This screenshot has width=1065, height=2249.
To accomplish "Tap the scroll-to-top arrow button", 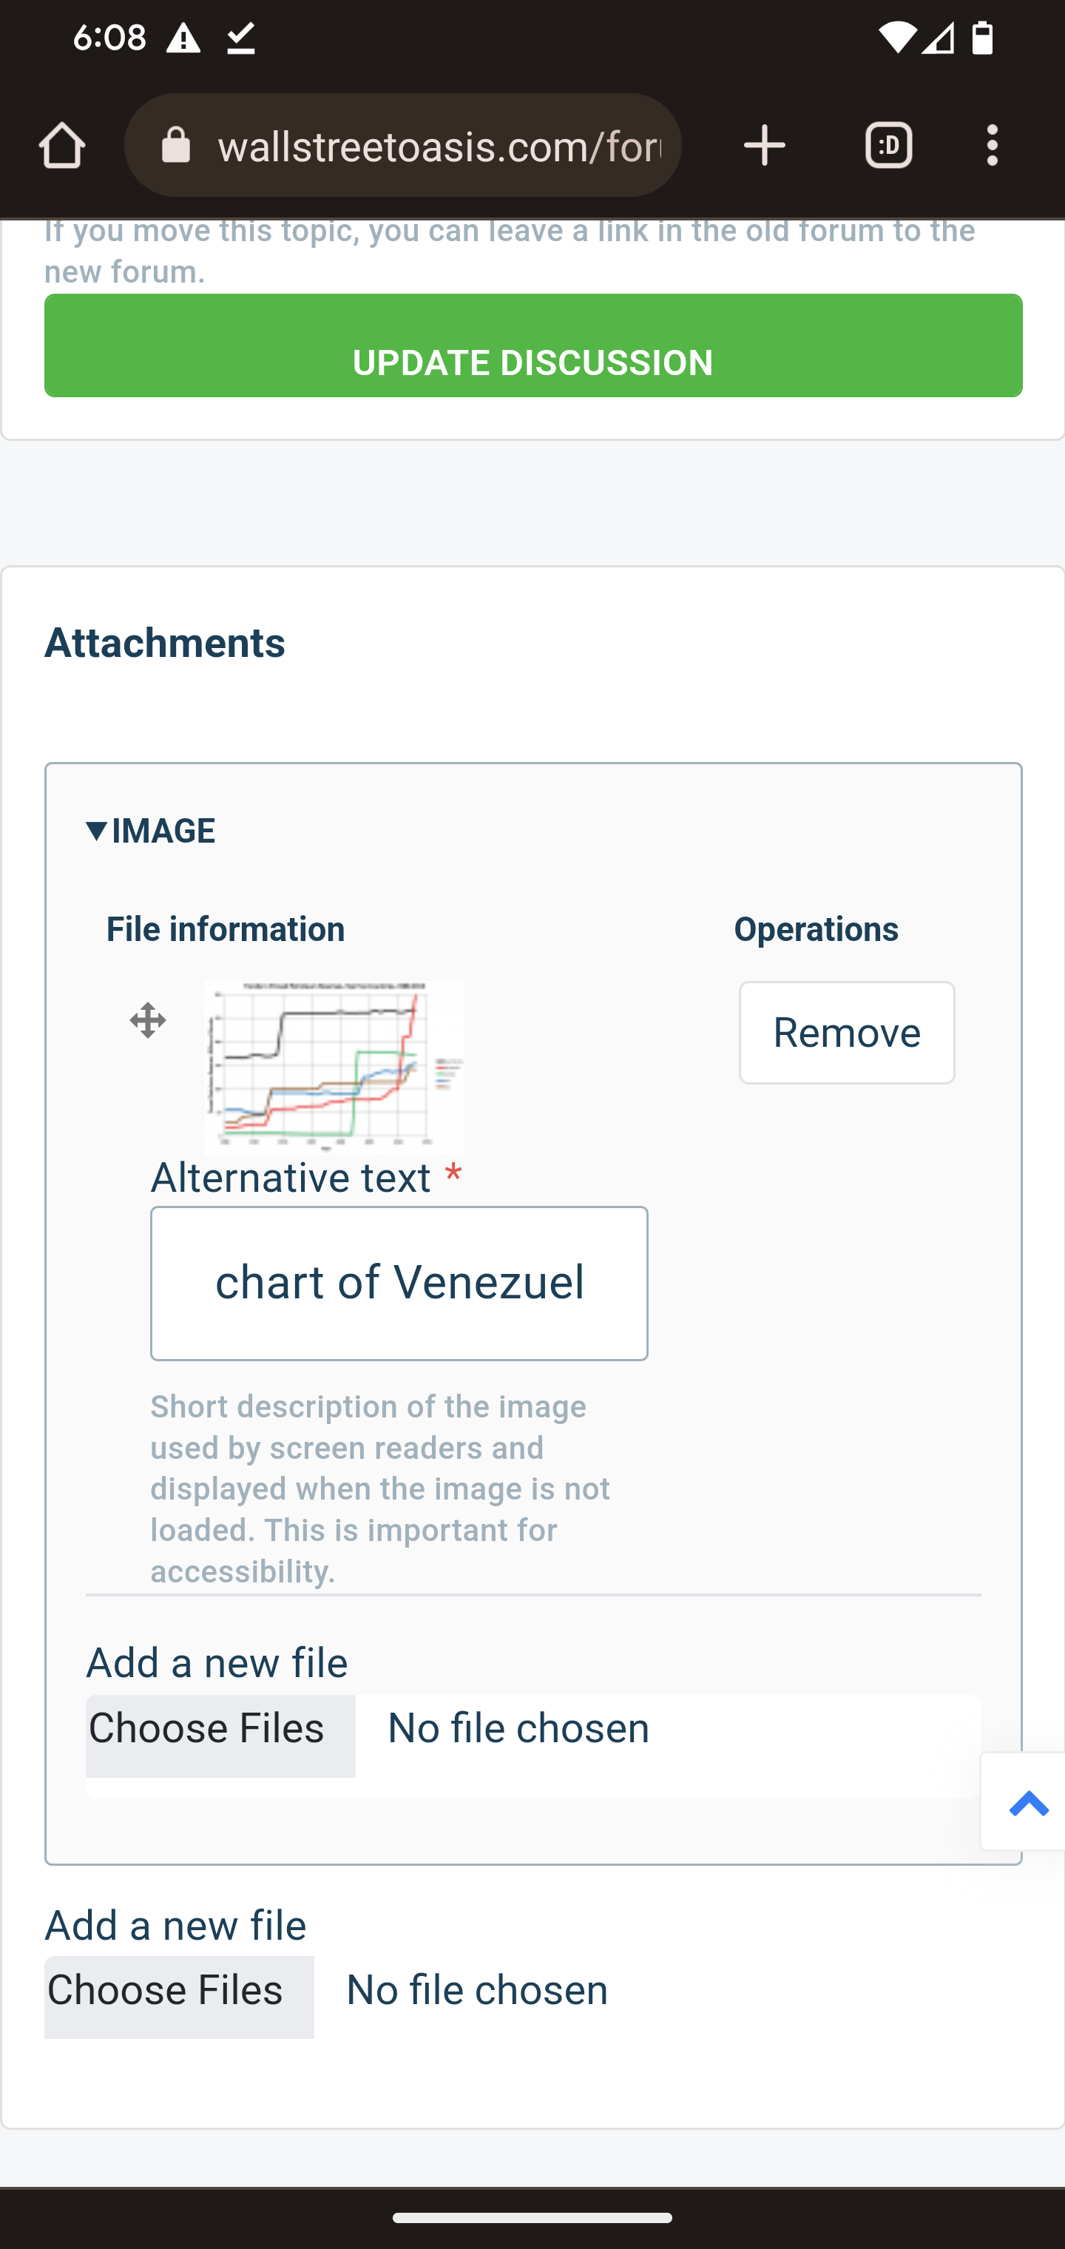I will click(x=1027, y=1803).
